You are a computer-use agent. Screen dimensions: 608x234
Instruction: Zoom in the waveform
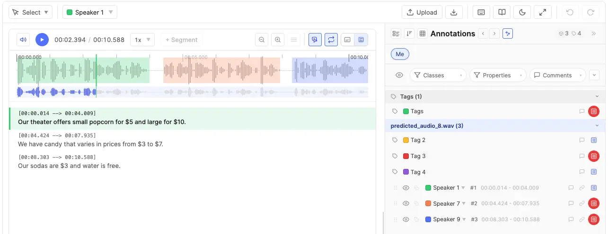(x=278, y=40)
